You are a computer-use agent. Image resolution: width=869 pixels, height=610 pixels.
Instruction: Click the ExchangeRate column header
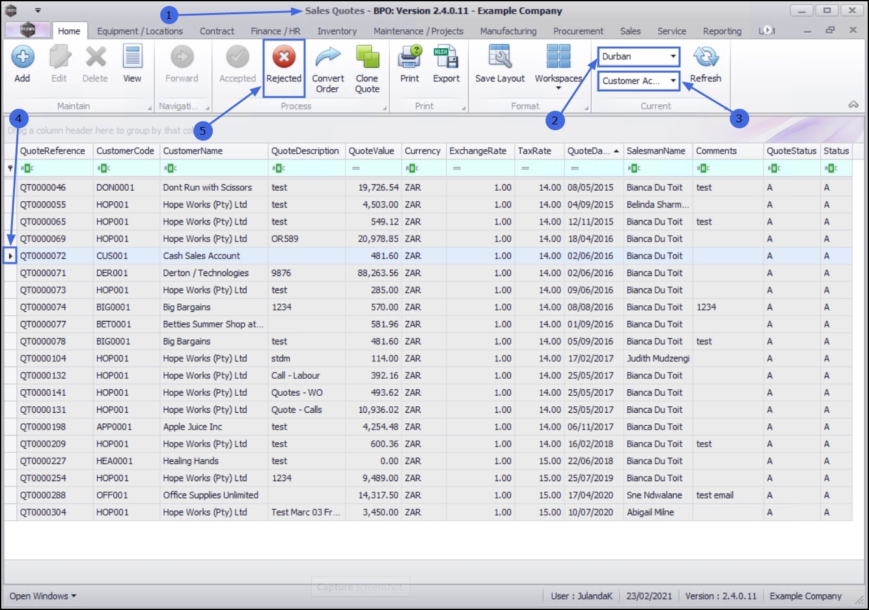(480, 150)
